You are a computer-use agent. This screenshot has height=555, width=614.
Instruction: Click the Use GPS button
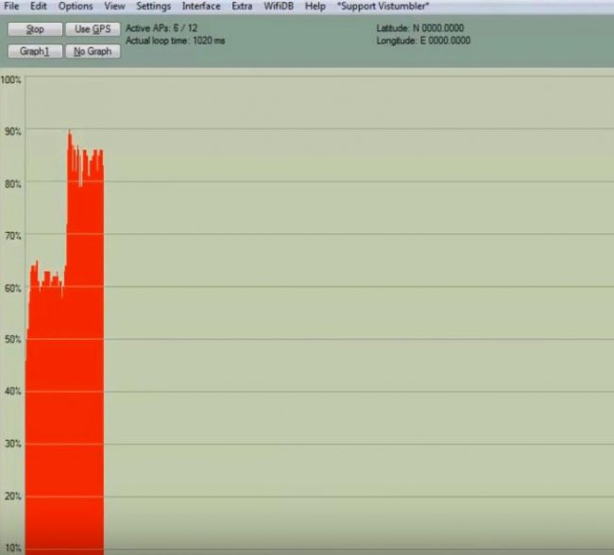click(x=93, y=29)
